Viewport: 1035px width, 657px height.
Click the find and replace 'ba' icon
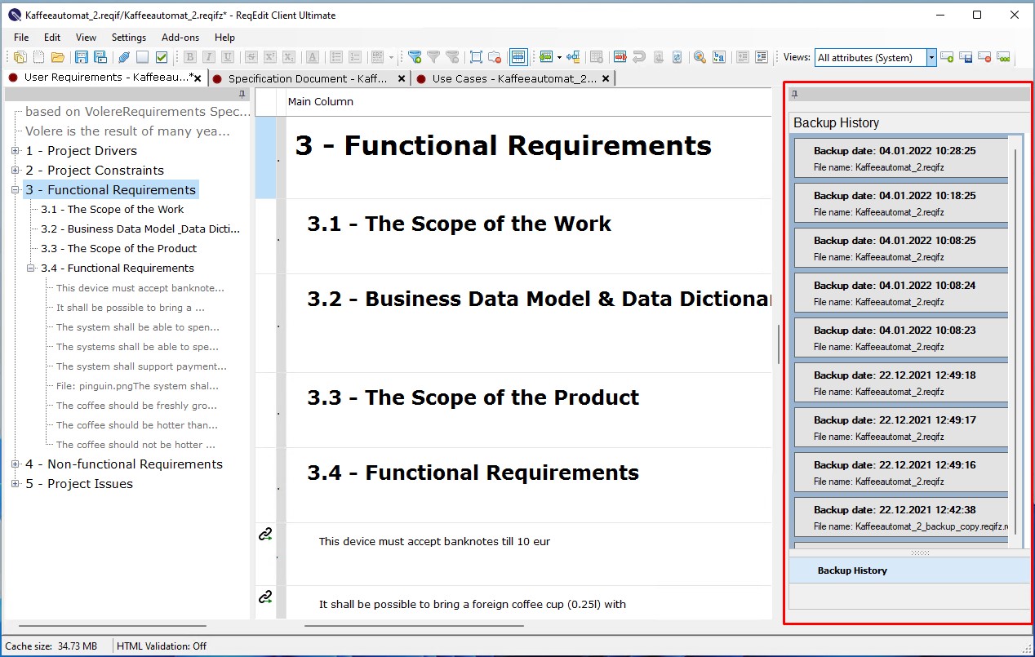pos(719,57)
